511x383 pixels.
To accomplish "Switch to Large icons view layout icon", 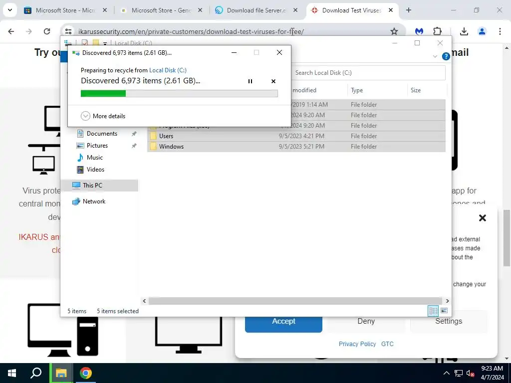I will (x=444, y=311).
